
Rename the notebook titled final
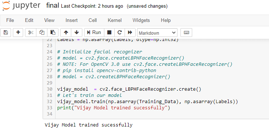(53, 5)
